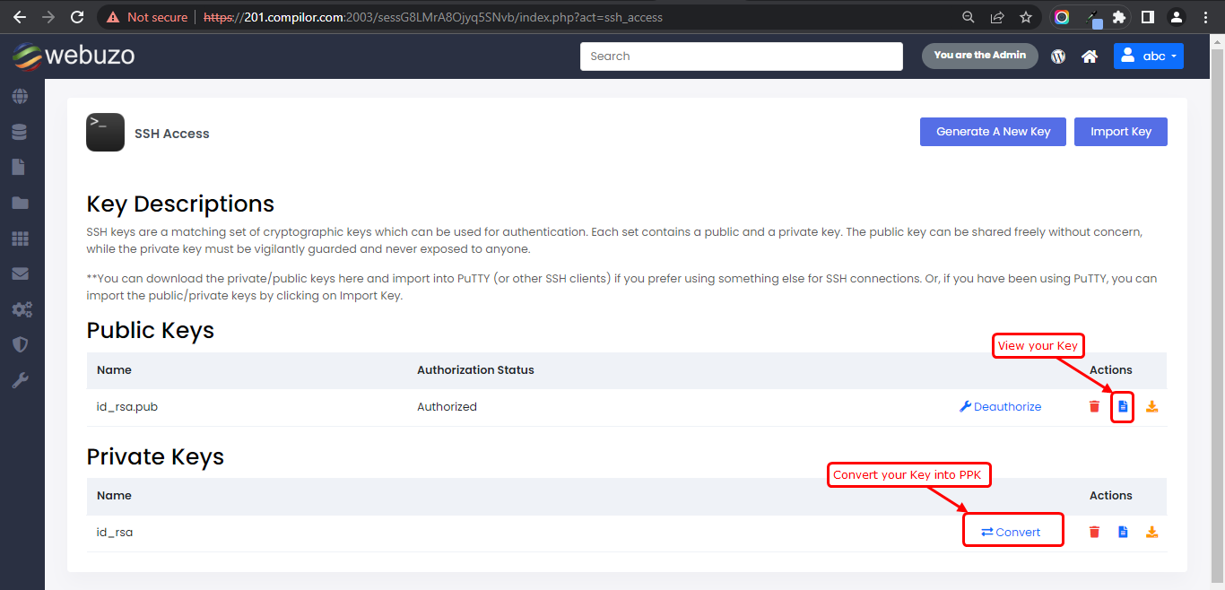
Task: Open the Services gears icon in sidebar
Action: (x=20, y=309)
